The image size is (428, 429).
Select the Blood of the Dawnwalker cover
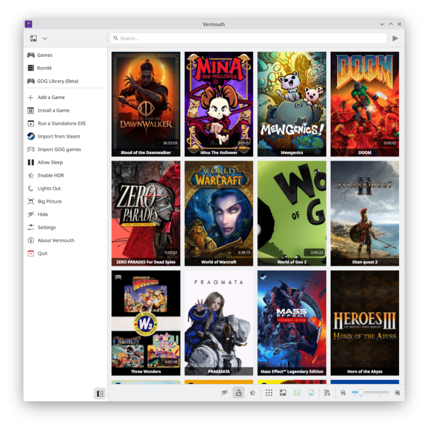(x=146, y=104)
